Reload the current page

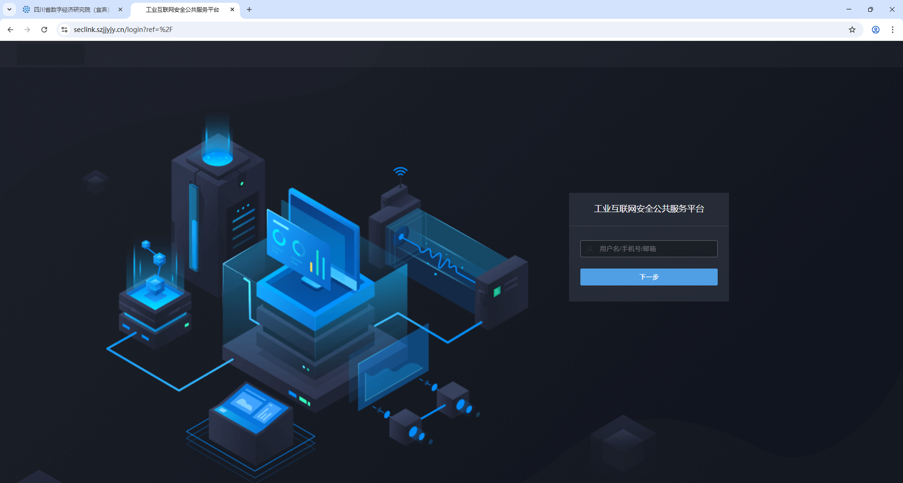click(x=44, y=30)
